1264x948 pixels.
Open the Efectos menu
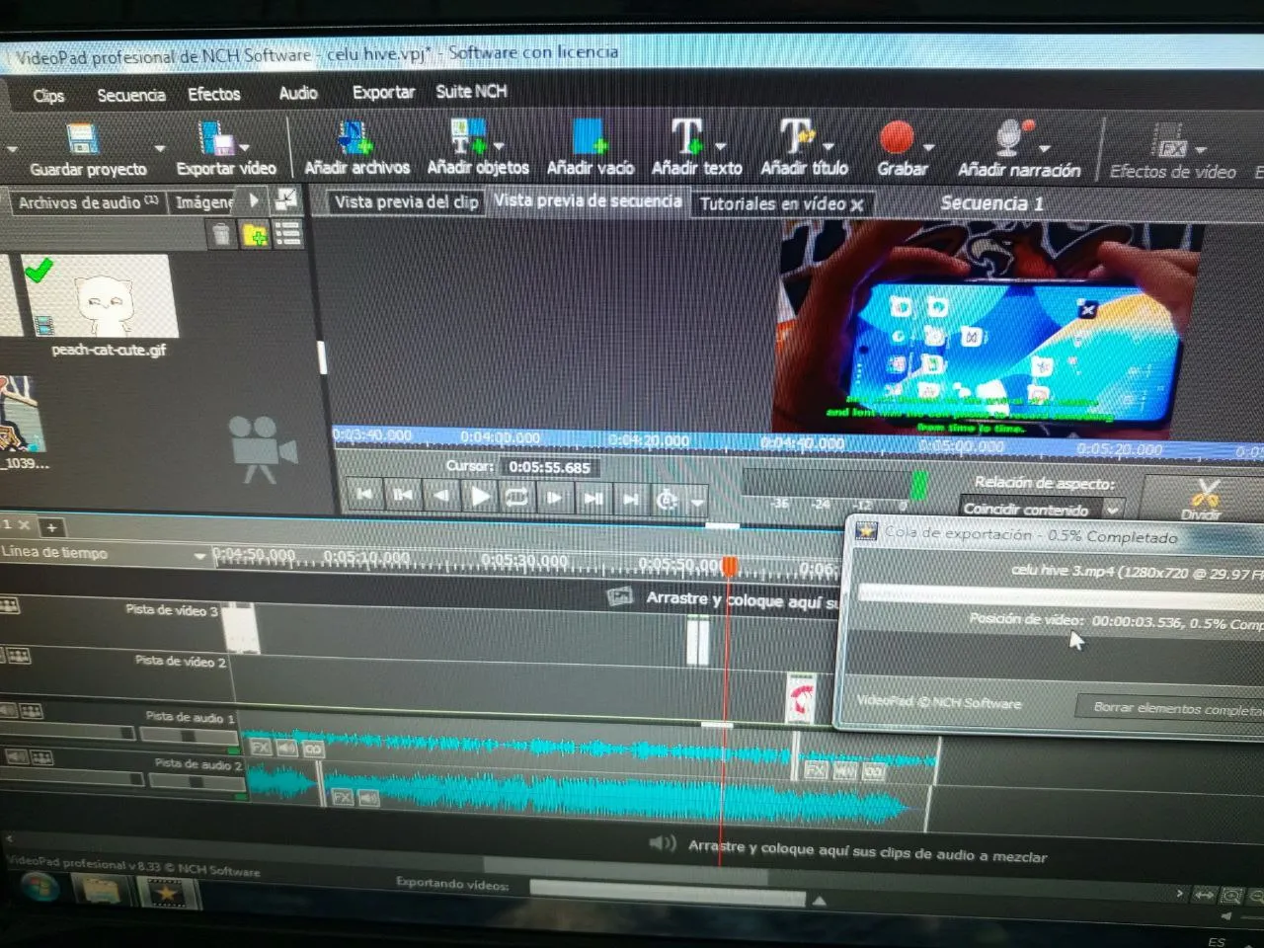coord(213,94)
